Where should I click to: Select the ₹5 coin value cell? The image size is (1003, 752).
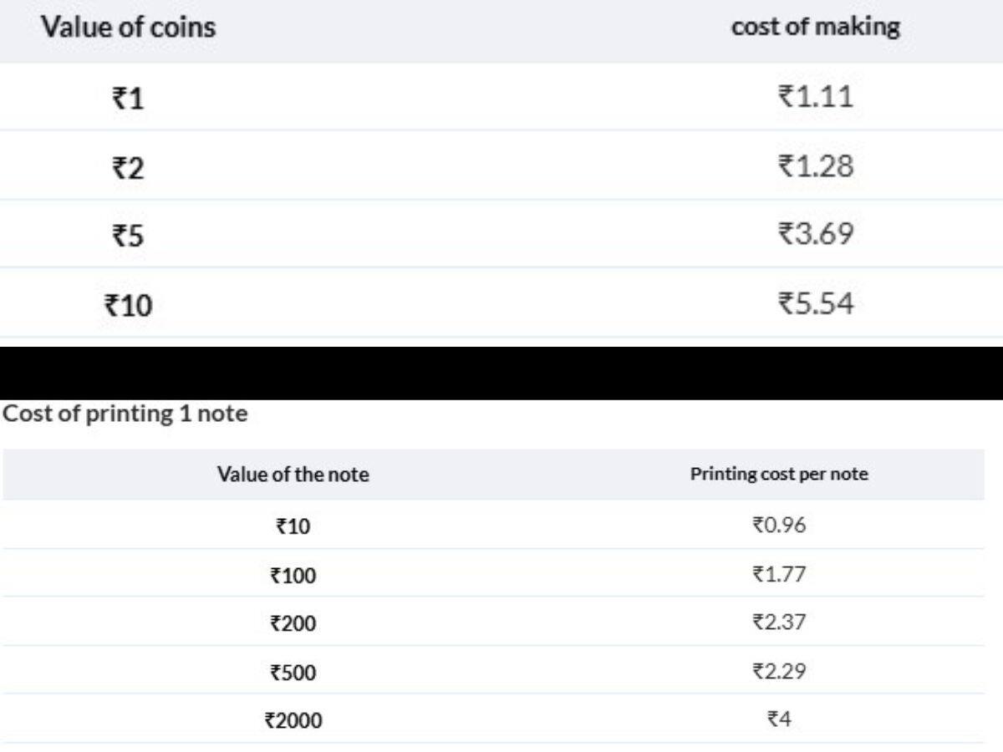(x=129, y=238)
